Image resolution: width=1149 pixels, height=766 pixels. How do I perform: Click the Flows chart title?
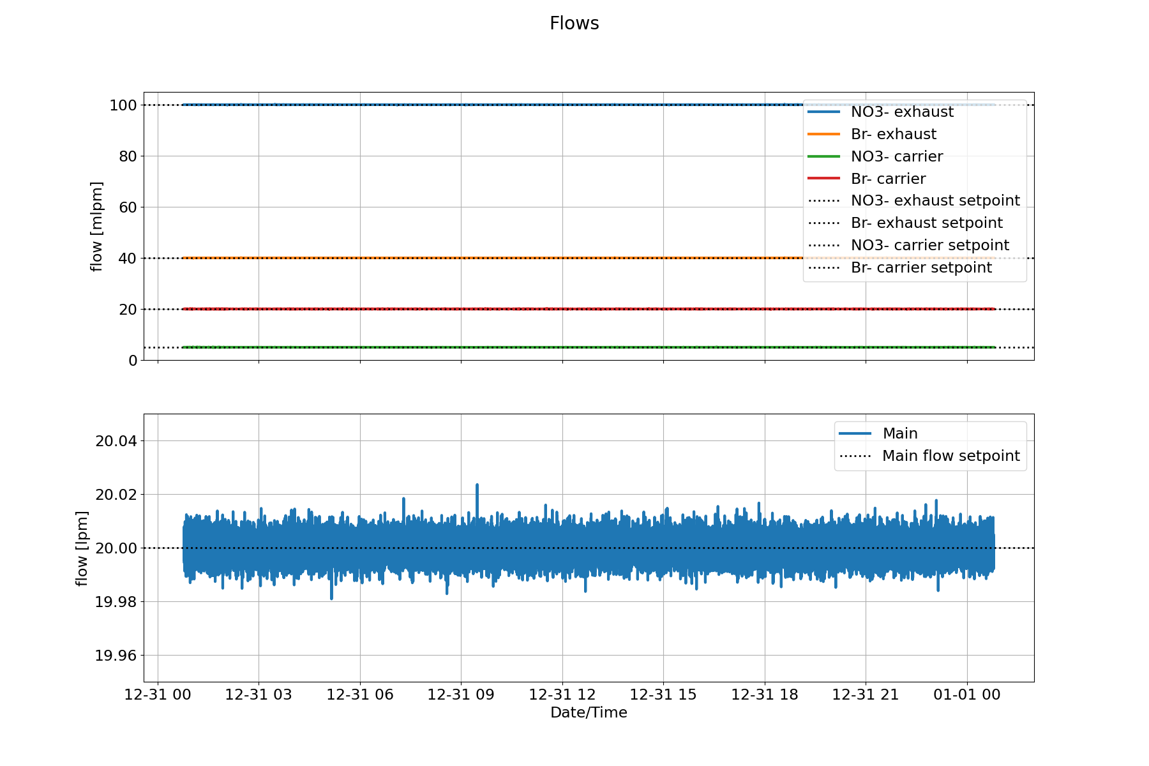[x=574, y=24]
